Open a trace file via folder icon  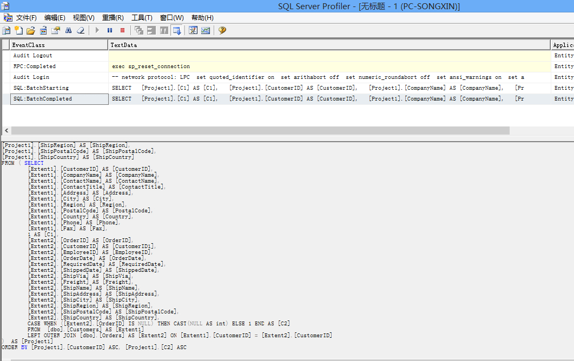31,30
